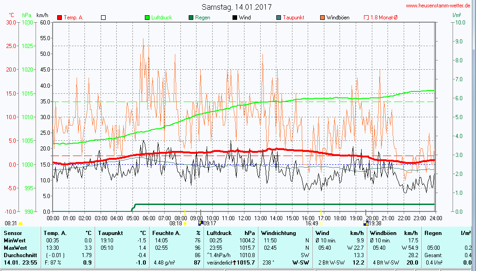Toggle the 1.8 Monat-Ø legend box
The height and width of the screenshot is (271, 477).
(366, 18)
